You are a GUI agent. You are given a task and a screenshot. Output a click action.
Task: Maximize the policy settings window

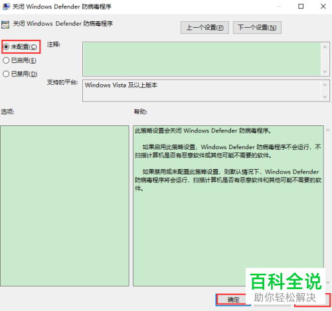[301, 7]
